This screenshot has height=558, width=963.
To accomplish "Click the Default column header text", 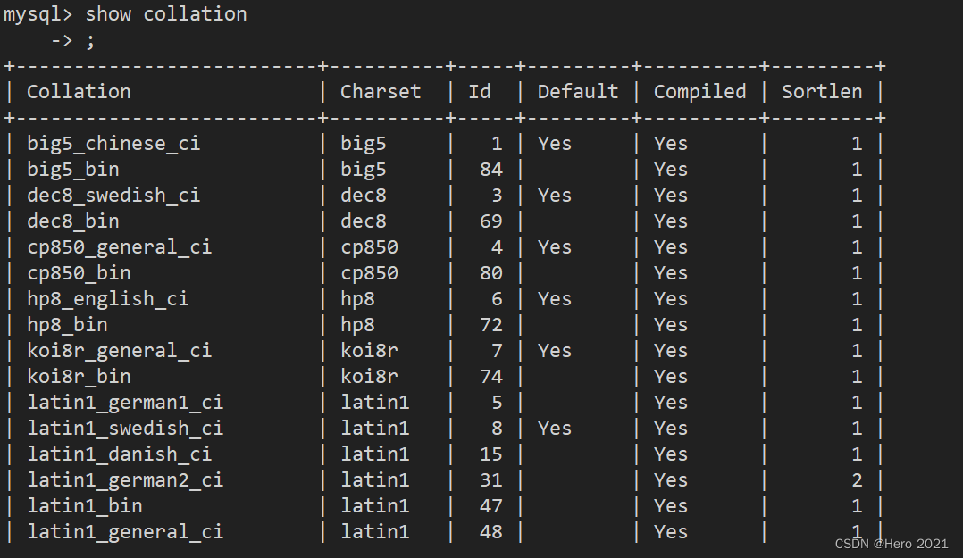I will (578, 91).
